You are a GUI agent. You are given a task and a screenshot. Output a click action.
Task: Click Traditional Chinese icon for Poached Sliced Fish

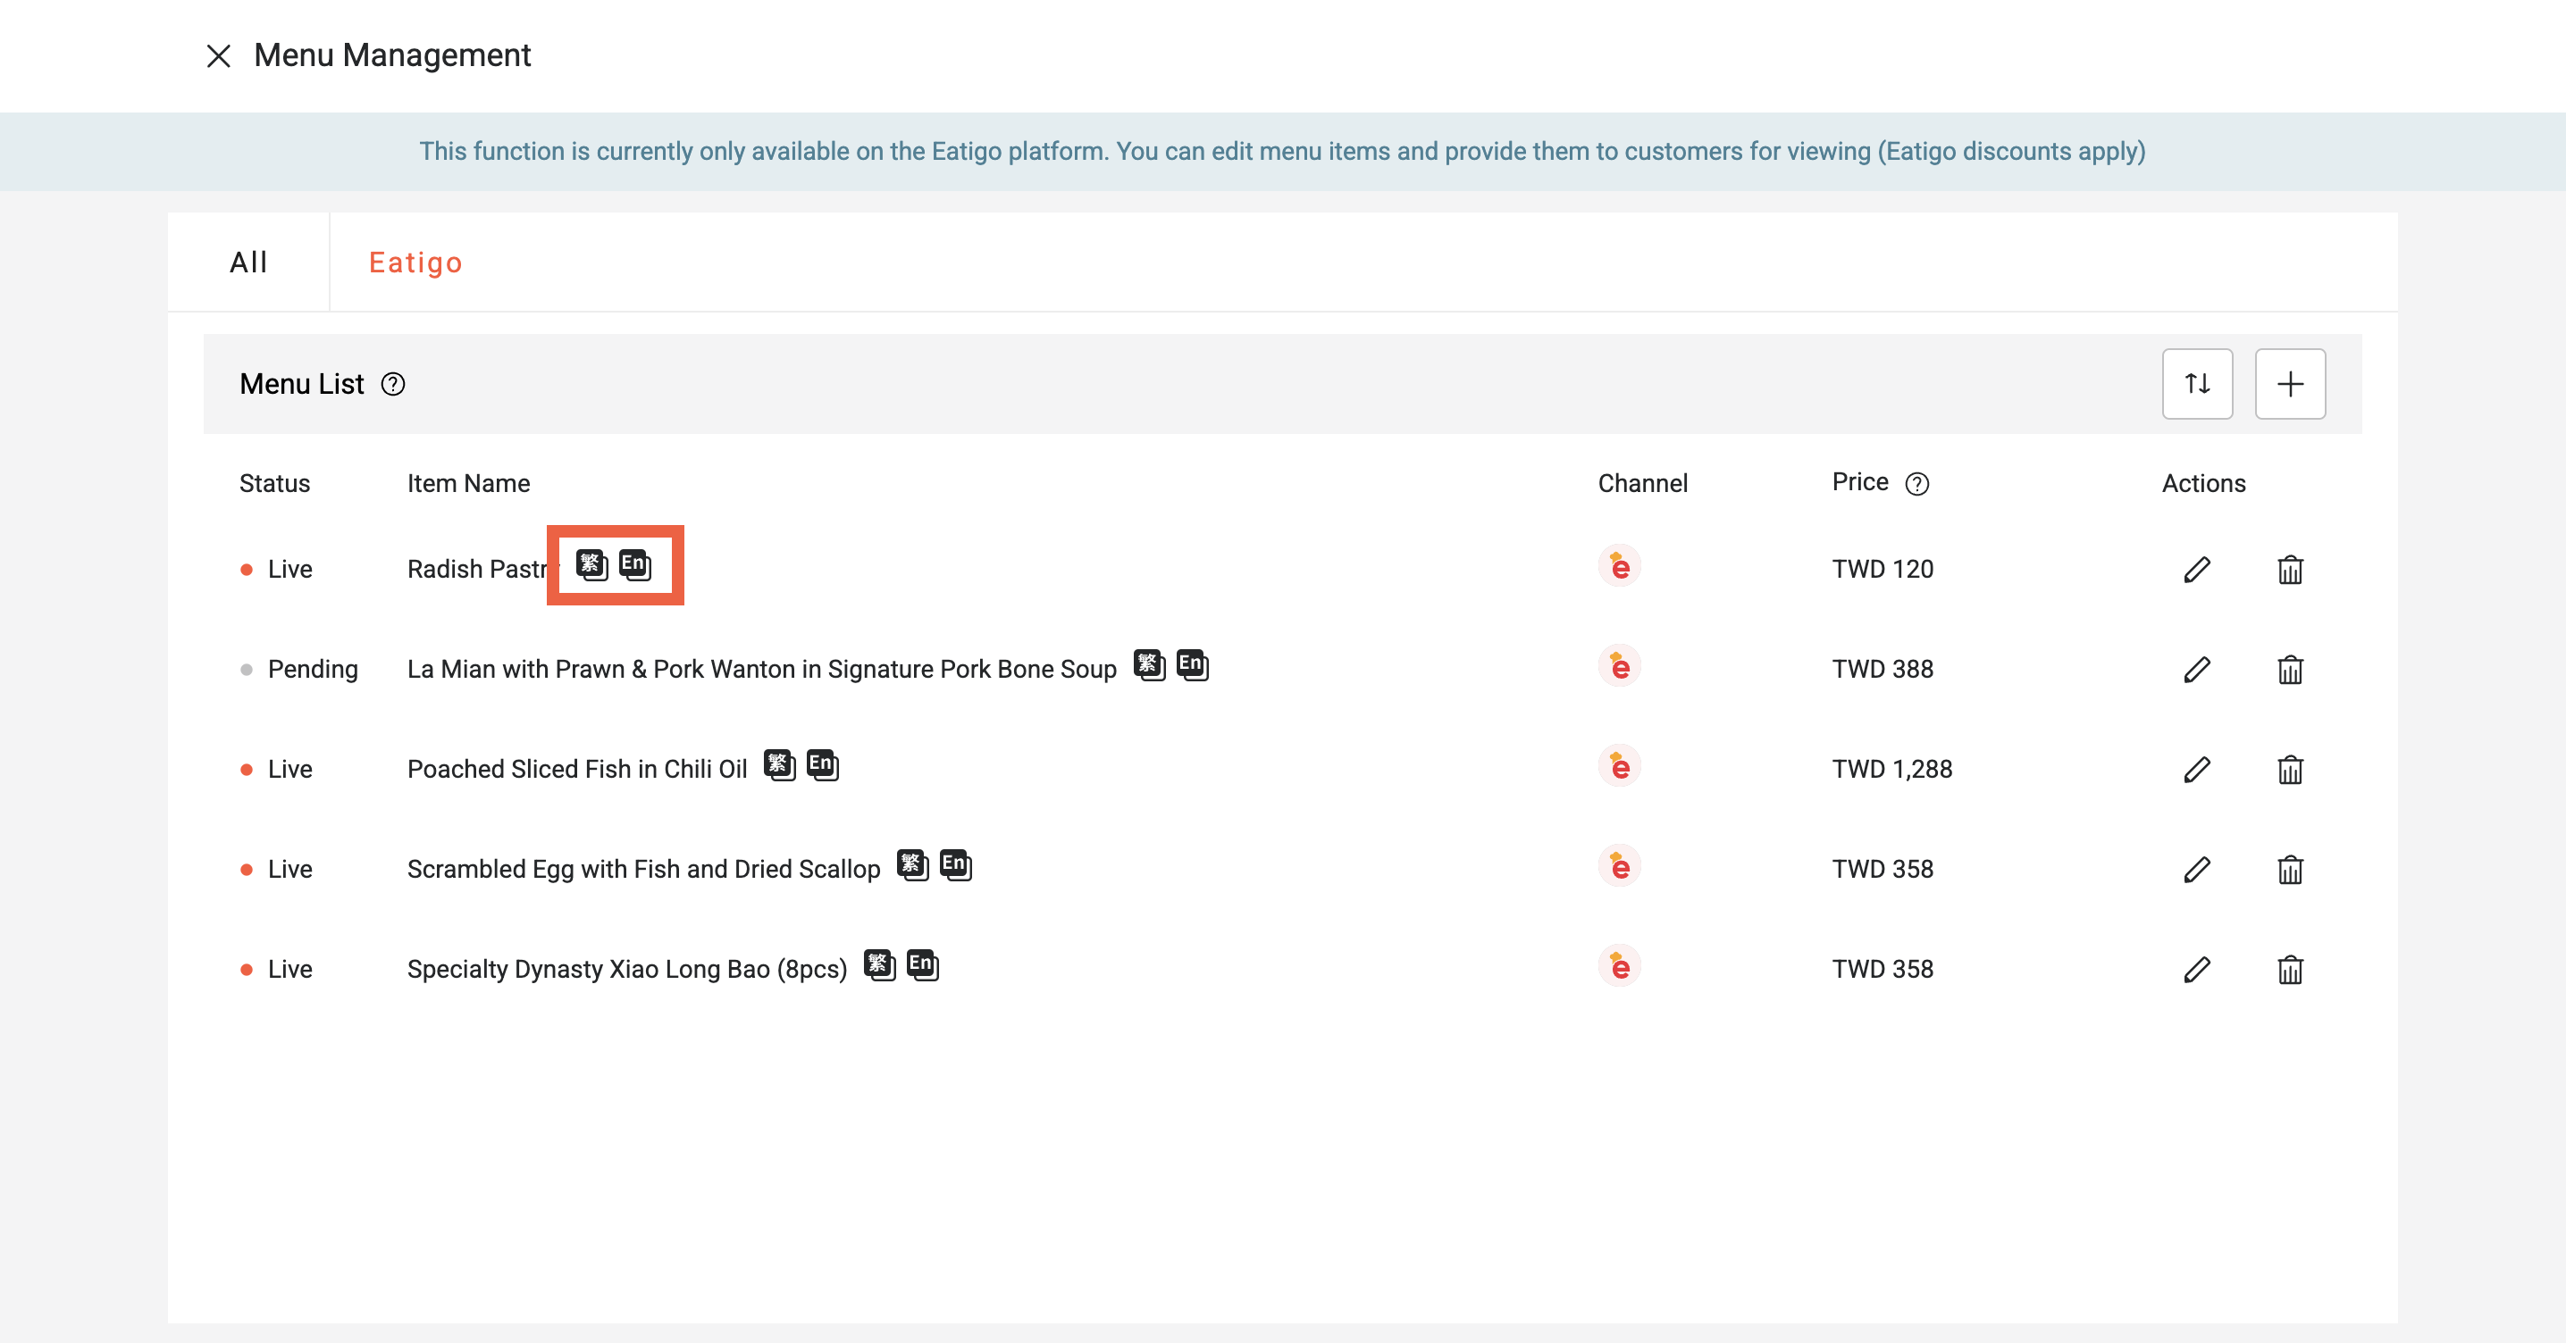(780, 765)
